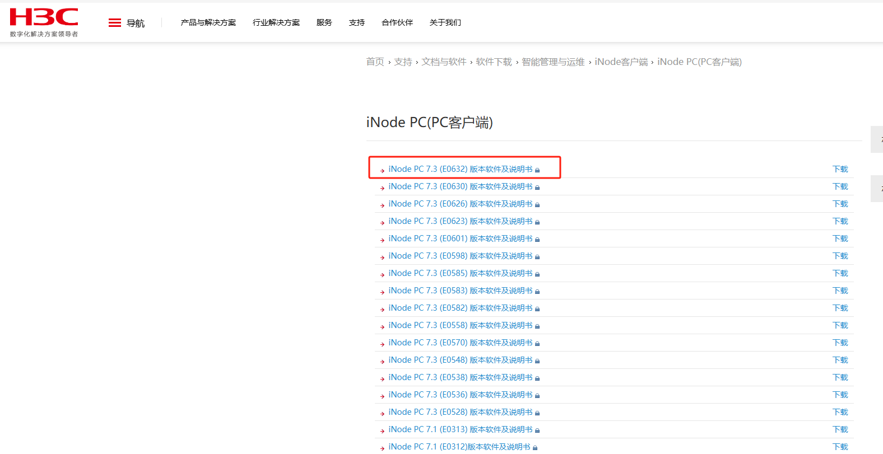Open iNode PC 7.3 (E0632) 版本软件及说明书
Viewport: 883px width, 454px height.
(461, 169)
